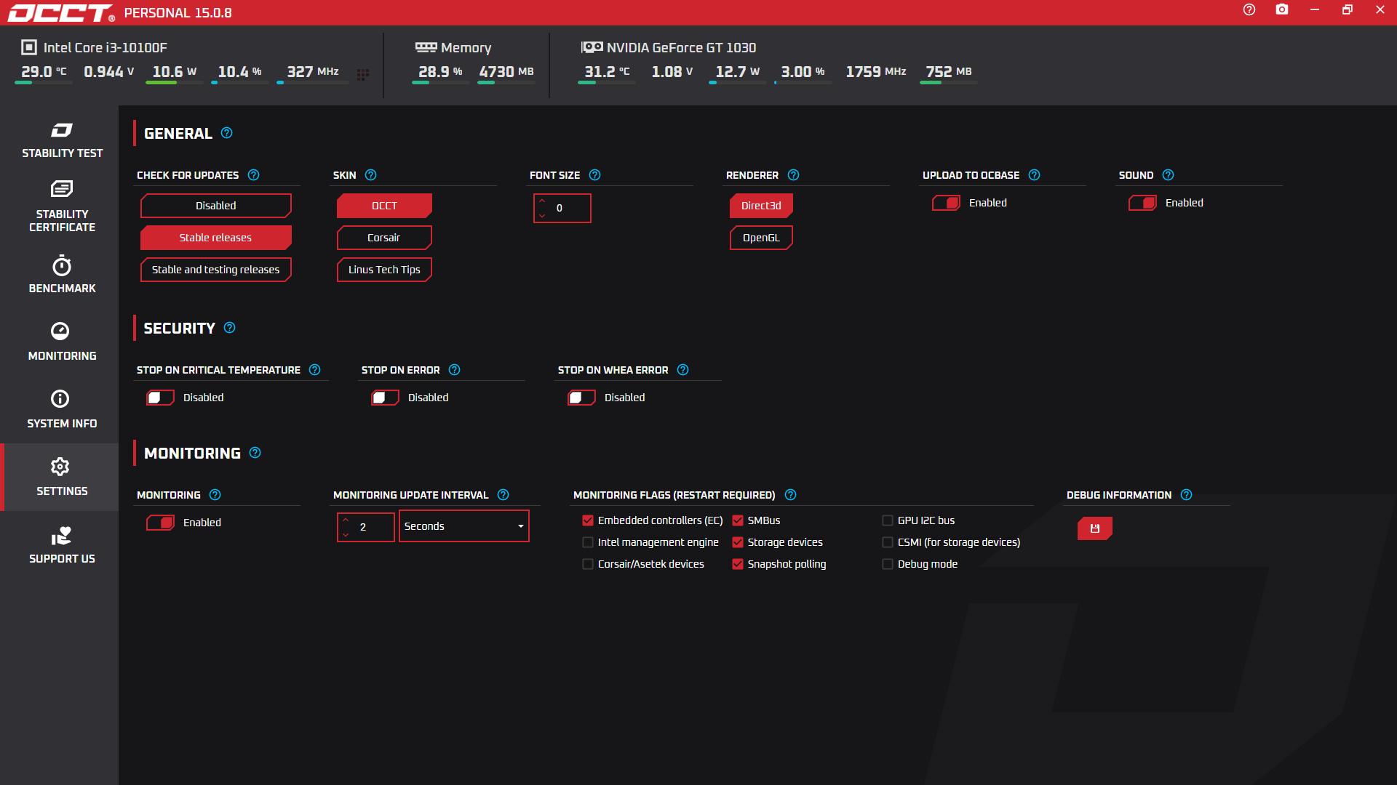
Task: Choose the OpenGL renderer
Action: pos(761,238)
